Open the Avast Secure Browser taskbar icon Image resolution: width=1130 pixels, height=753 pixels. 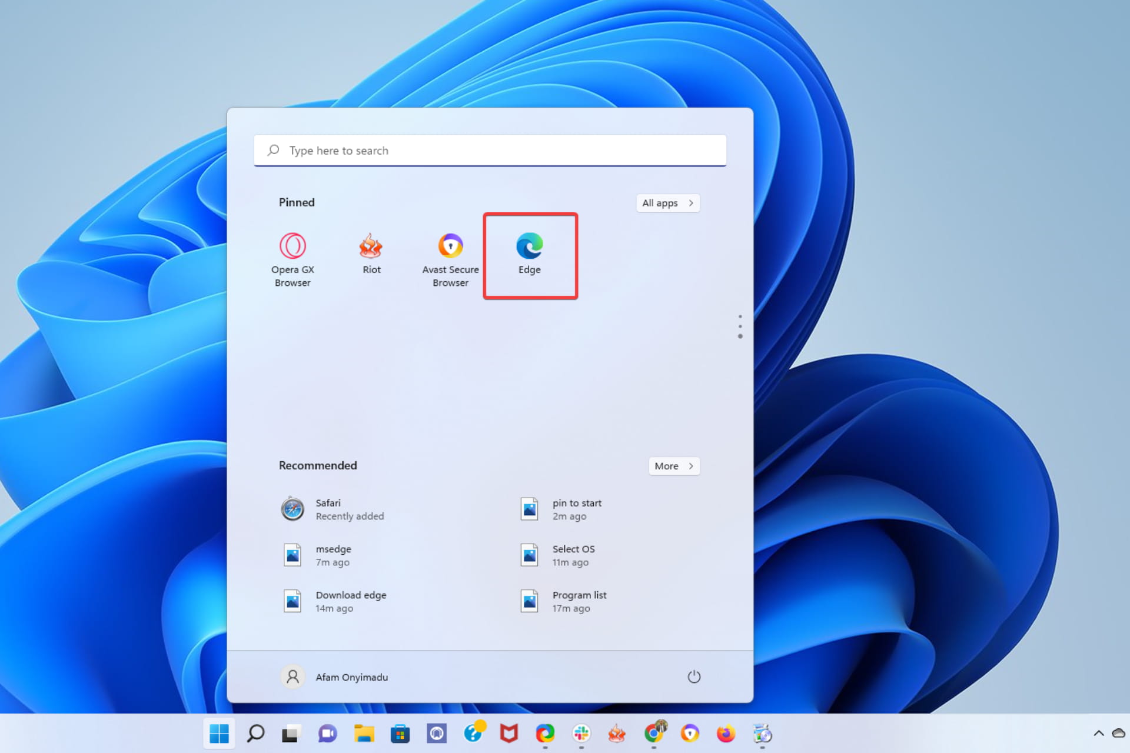[690, 733]
